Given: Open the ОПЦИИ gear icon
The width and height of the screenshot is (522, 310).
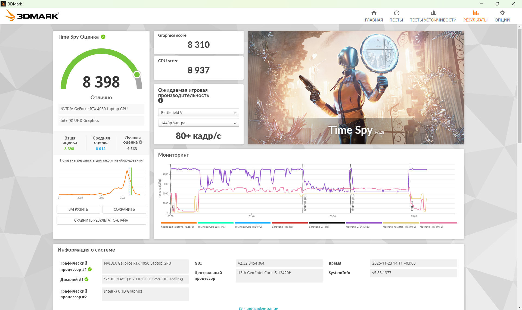Looking at the screenshot, I should pyautogui.click(x=502, y=13).
